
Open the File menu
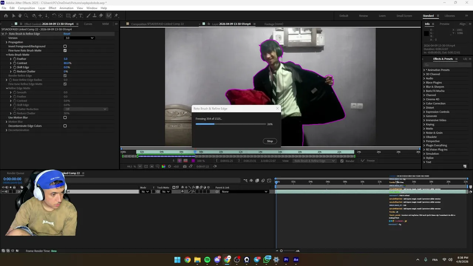pos(4,8)
